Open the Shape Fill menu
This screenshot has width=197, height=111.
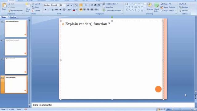[x=167, y=4]
